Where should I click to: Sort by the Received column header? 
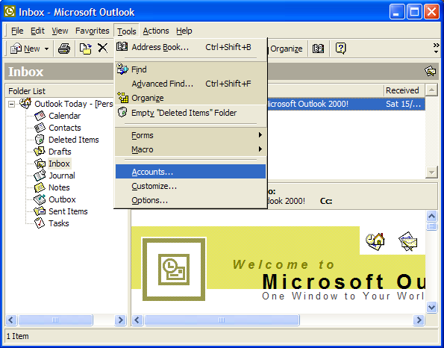point(404,90)
